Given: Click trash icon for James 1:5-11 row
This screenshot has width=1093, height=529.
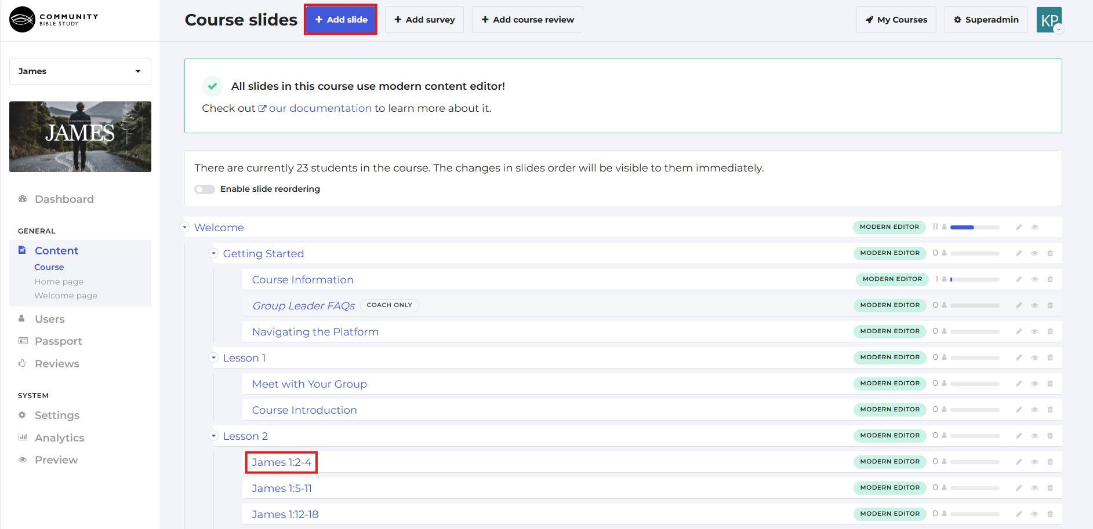Looking at the screenshot, I should [1050, 488].
